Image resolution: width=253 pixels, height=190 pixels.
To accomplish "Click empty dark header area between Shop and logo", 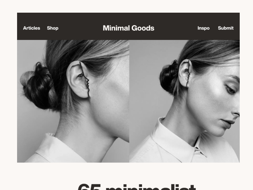I will tap(81, 28).
